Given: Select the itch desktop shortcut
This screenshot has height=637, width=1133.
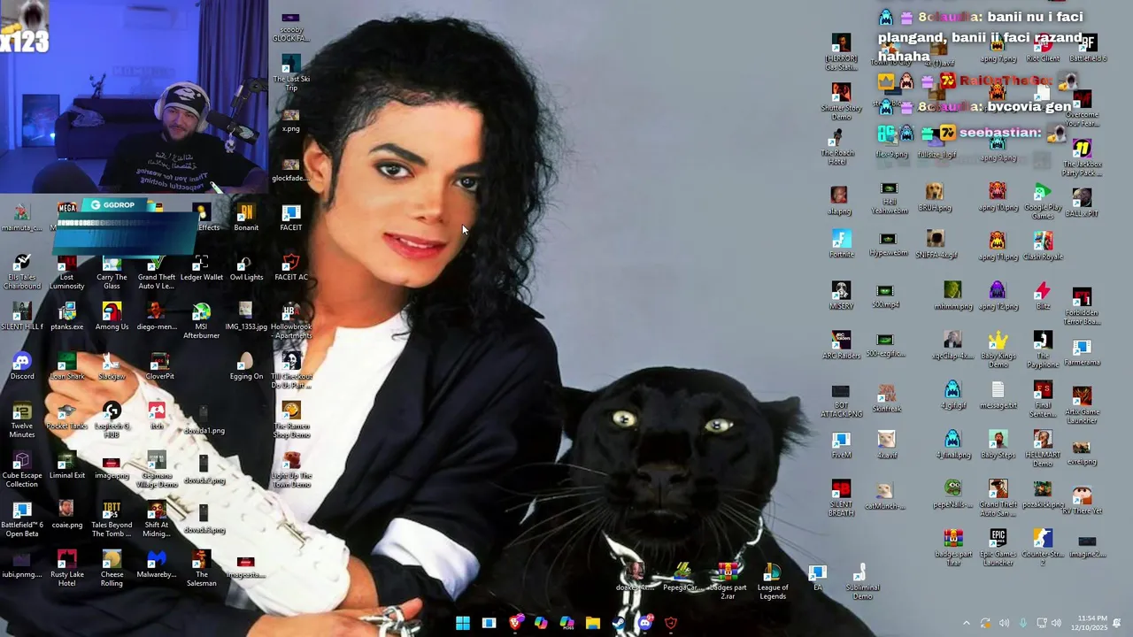Looking at the screenshot, I should [x=157, y=416].
